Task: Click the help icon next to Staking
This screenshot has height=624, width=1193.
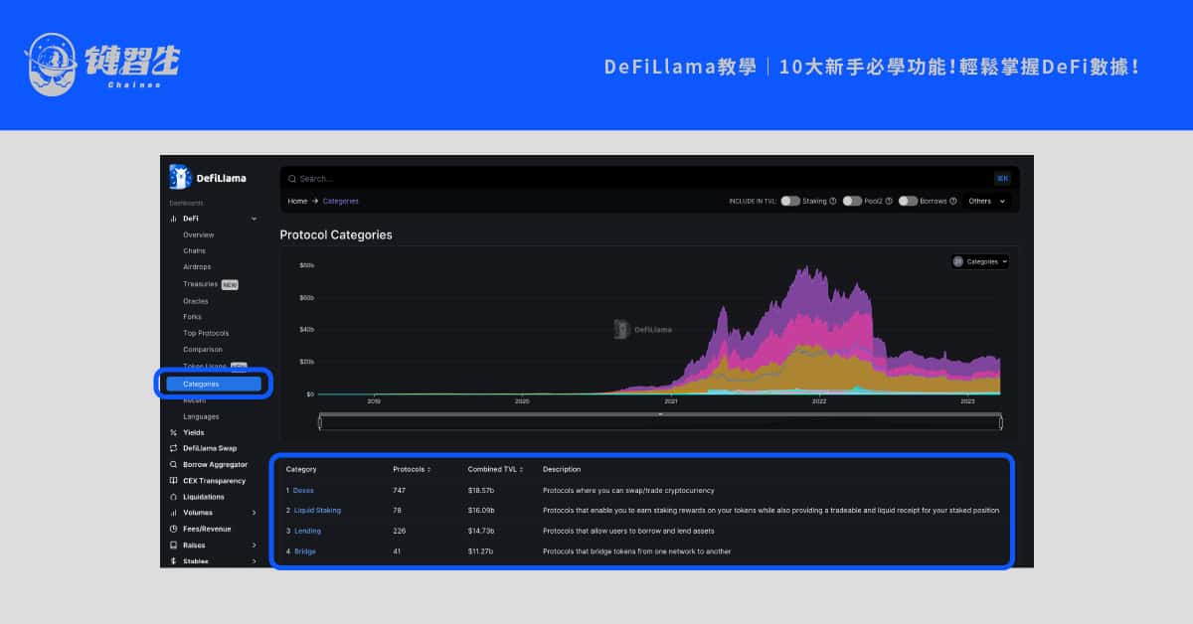Action: click(831, 201)
